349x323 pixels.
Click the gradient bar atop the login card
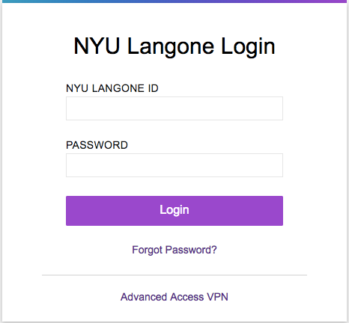(x=174, y=1)
